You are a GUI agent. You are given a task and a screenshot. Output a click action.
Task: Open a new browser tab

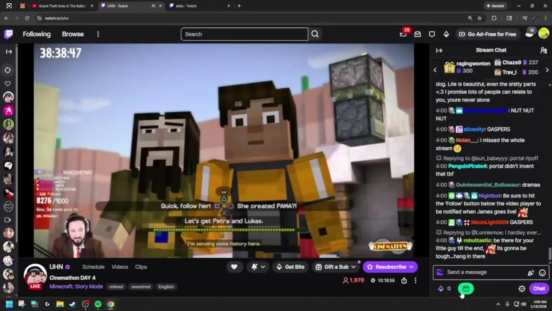(x=239, y=6)
